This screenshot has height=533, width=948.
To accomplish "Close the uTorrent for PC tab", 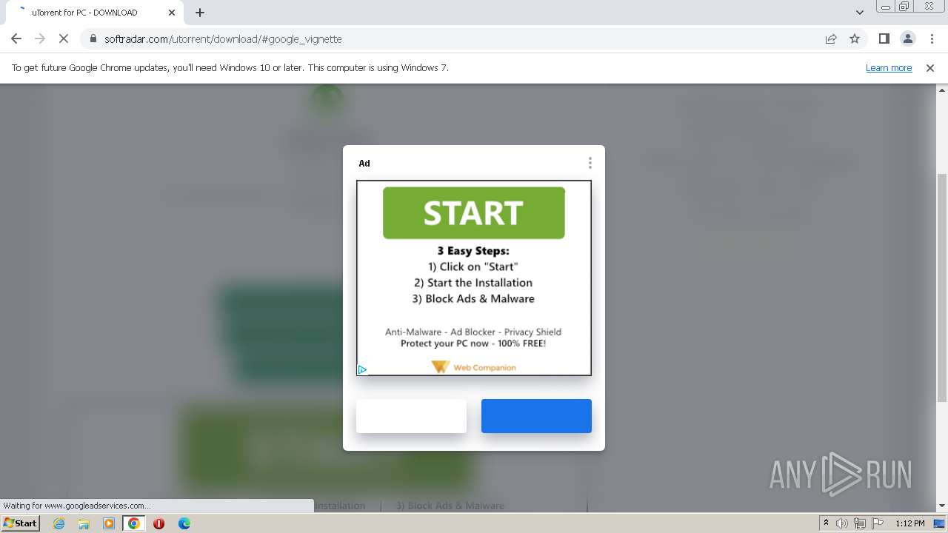I will (172, 13).
